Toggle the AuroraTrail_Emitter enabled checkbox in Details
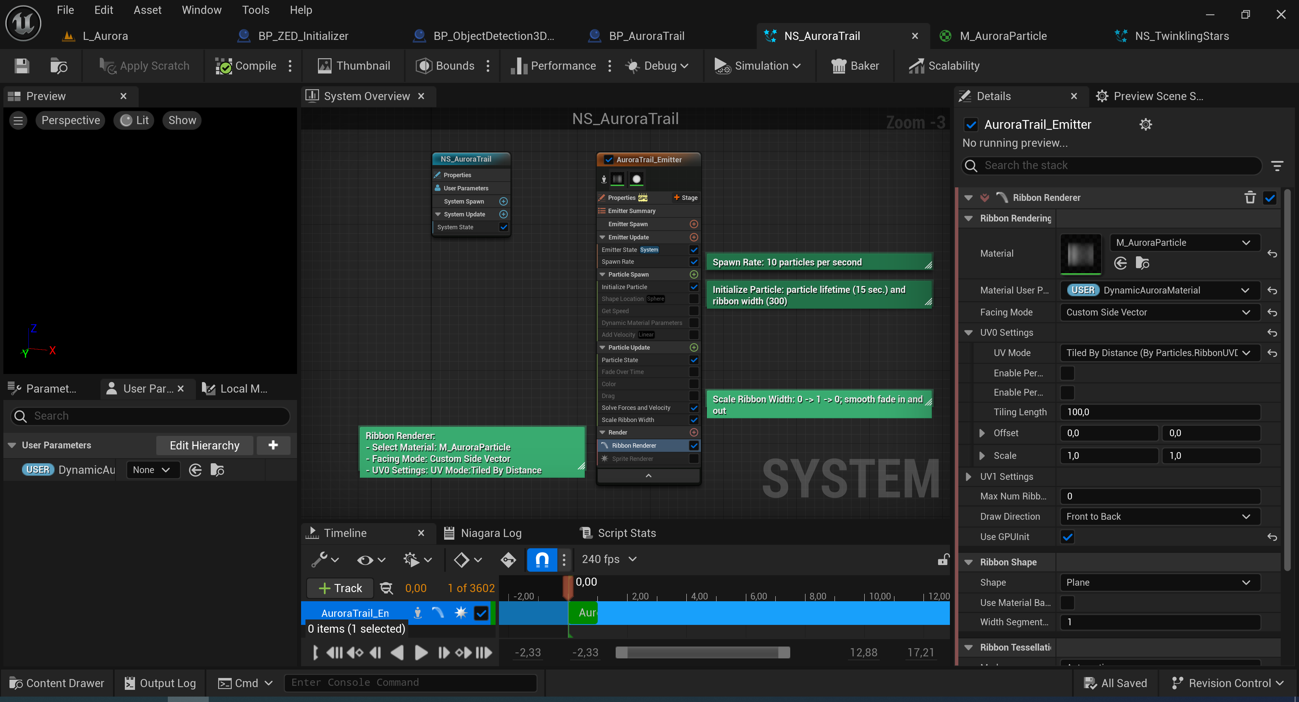The image size is (1299, 702). pyautogui.click(x=971, y=124)
